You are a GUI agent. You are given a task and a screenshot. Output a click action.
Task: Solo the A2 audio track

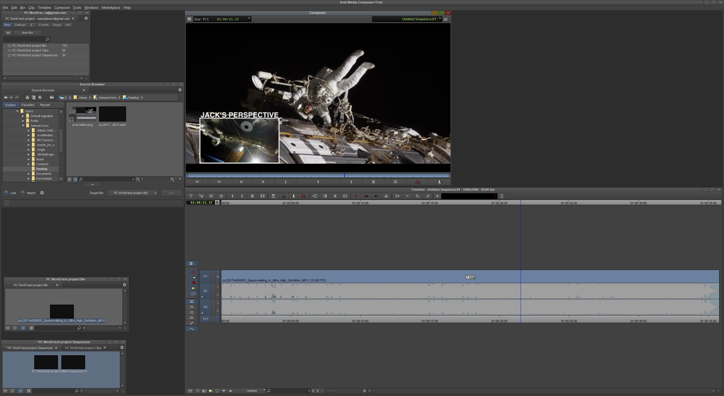point(218,303)
